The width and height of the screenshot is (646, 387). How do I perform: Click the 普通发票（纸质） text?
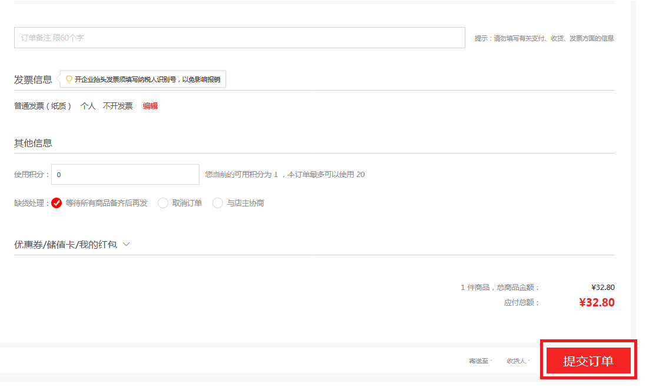[x=43, y=106]
